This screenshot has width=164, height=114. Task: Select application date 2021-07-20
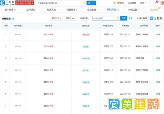125,58
